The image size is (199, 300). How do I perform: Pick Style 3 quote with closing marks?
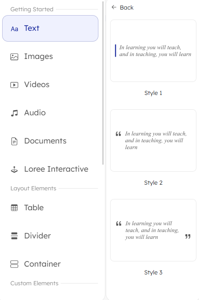click(153, 230)
